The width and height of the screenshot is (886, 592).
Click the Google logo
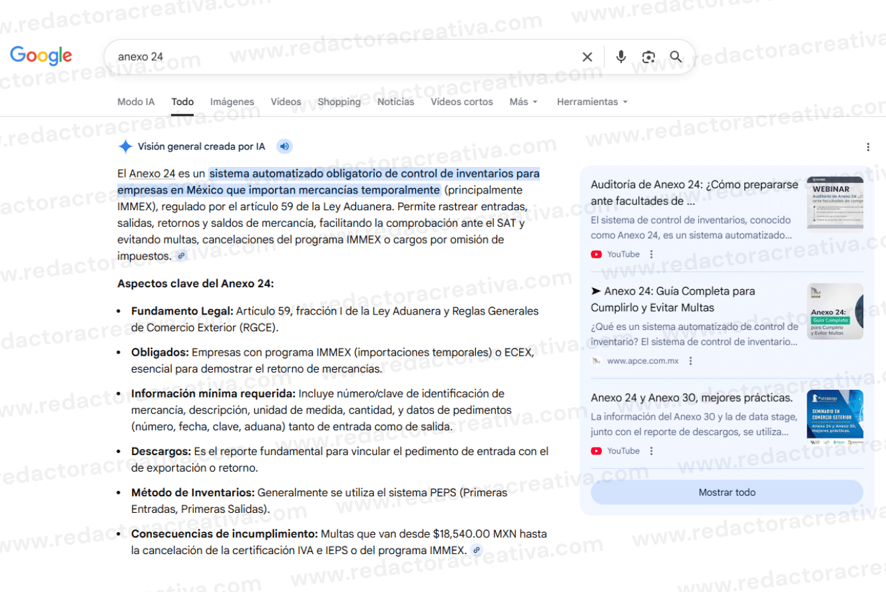(41, 57)
